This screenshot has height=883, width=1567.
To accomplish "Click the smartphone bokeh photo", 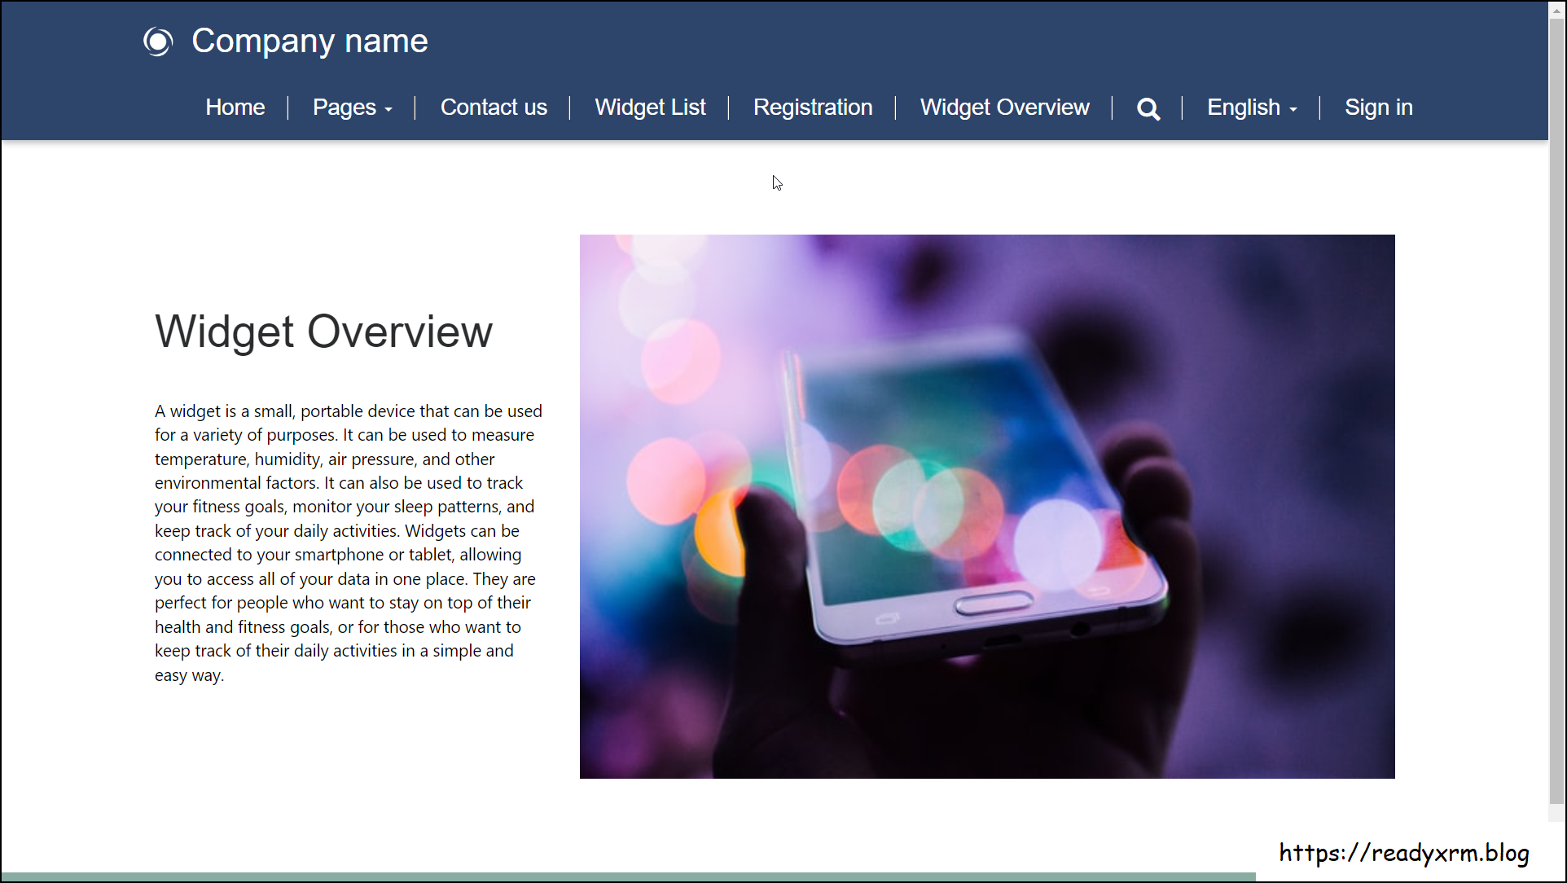I will (986, 506).
